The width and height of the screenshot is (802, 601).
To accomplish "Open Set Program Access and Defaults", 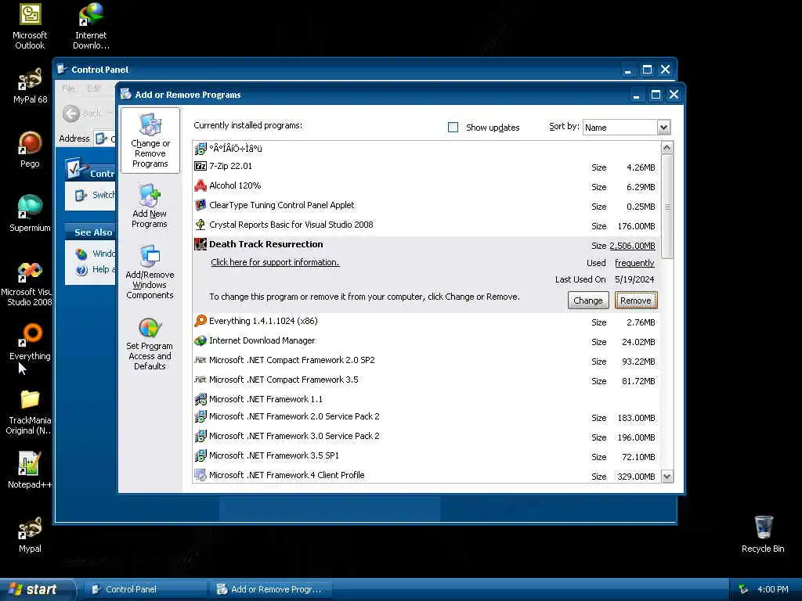I will pos(150,344).
